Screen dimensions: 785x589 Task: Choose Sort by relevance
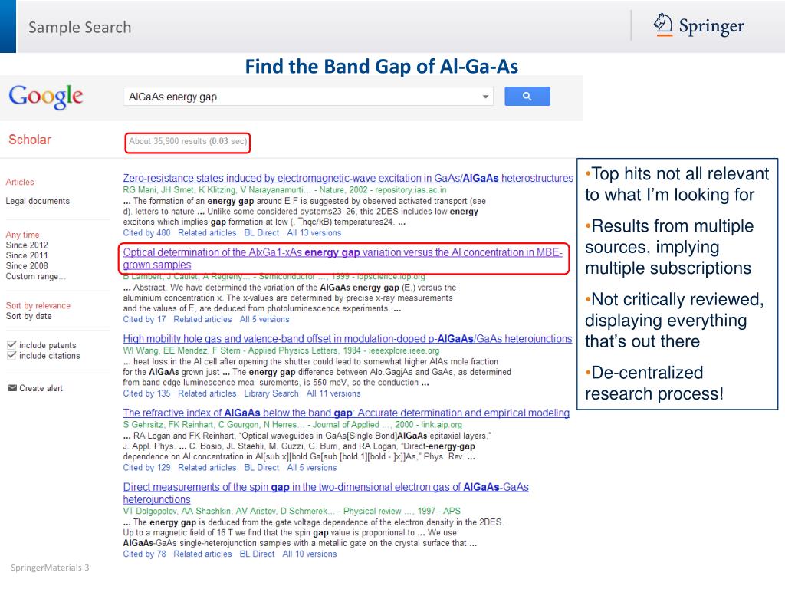point(38,305)
